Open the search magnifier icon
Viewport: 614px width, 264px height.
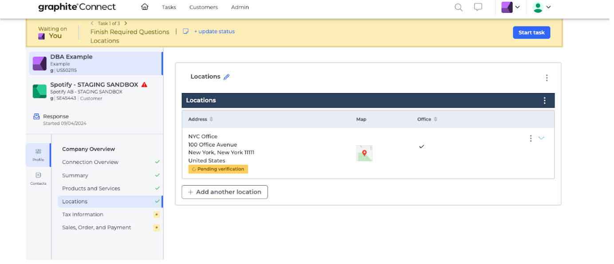(x=459, y=7)
